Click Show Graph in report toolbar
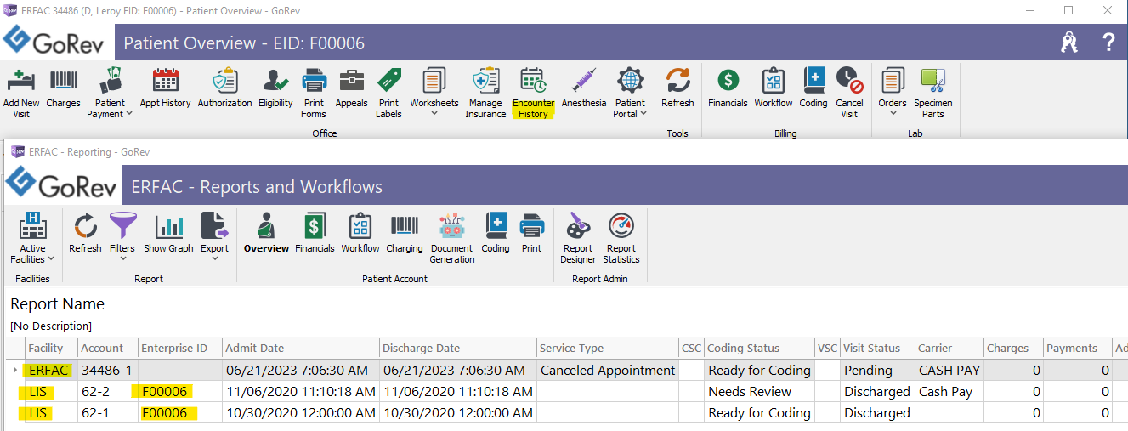Image resolution: width=1128 pixels, height=431 pixels. pyautogui.click(x=168, y=234)
